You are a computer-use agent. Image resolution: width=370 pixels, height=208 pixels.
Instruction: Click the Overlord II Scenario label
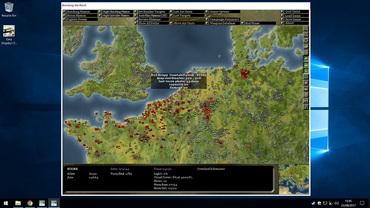[x=211, y=169]
